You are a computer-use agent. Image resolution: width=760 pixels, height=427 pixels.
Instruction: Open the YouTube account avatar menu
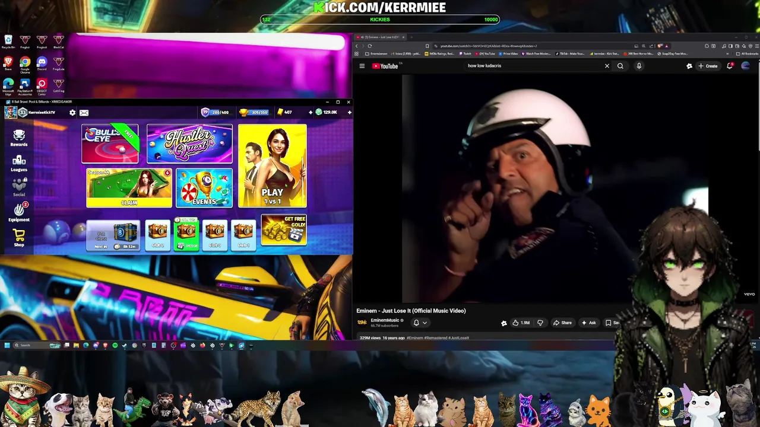click(746, 66)
